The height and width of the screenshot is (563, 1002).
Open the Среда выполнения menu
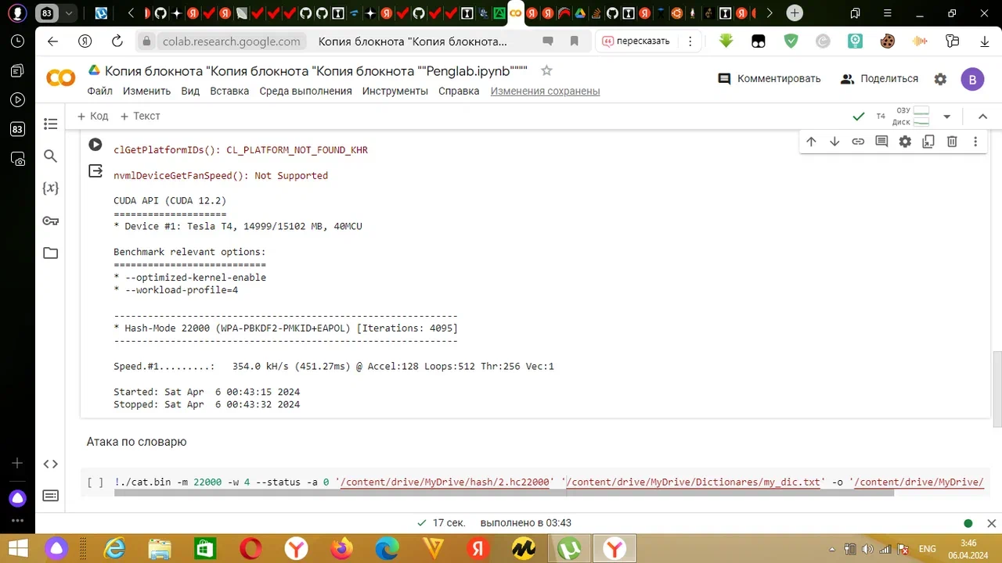305,91
